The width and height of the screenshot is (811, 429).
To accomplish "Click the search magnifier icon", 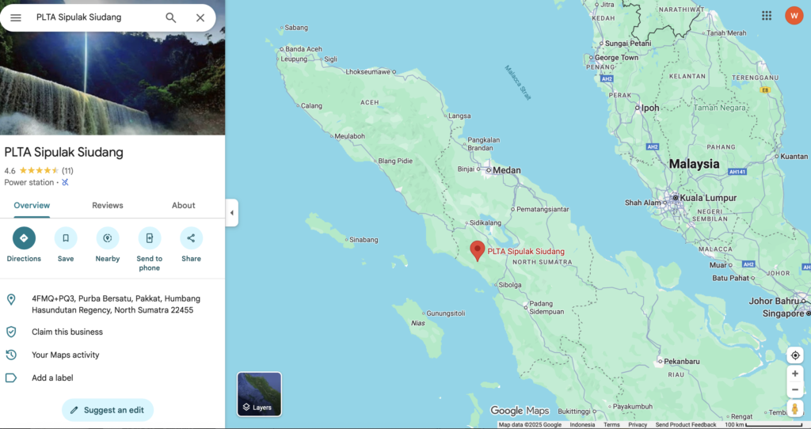I will (171, 17).
